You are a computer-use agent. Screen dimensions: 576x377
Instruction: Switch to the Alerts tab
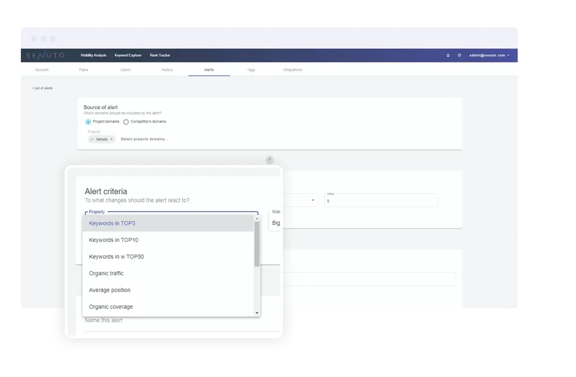click(209, 69)
